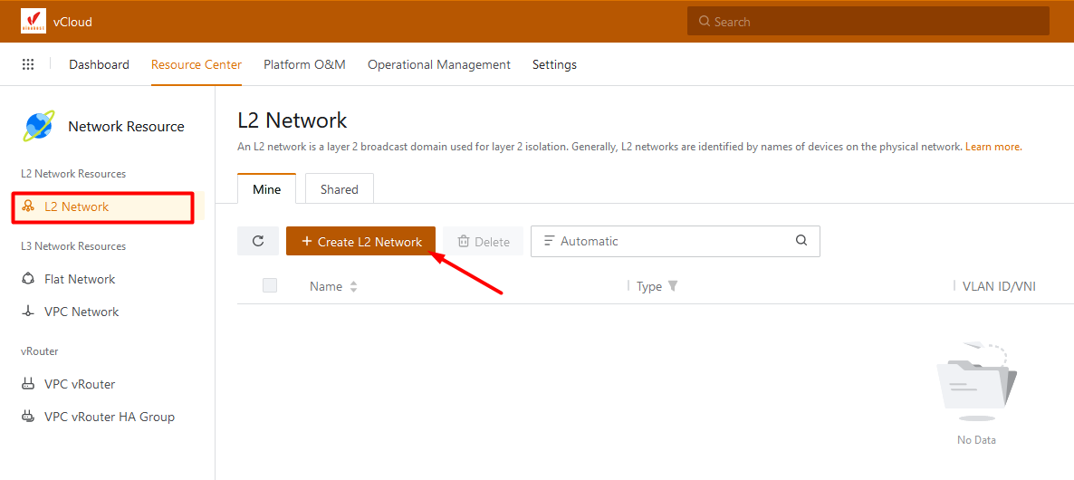
Task: Sort by the Name column arrows
Action: pyautogui.click(x=353, y=286)
